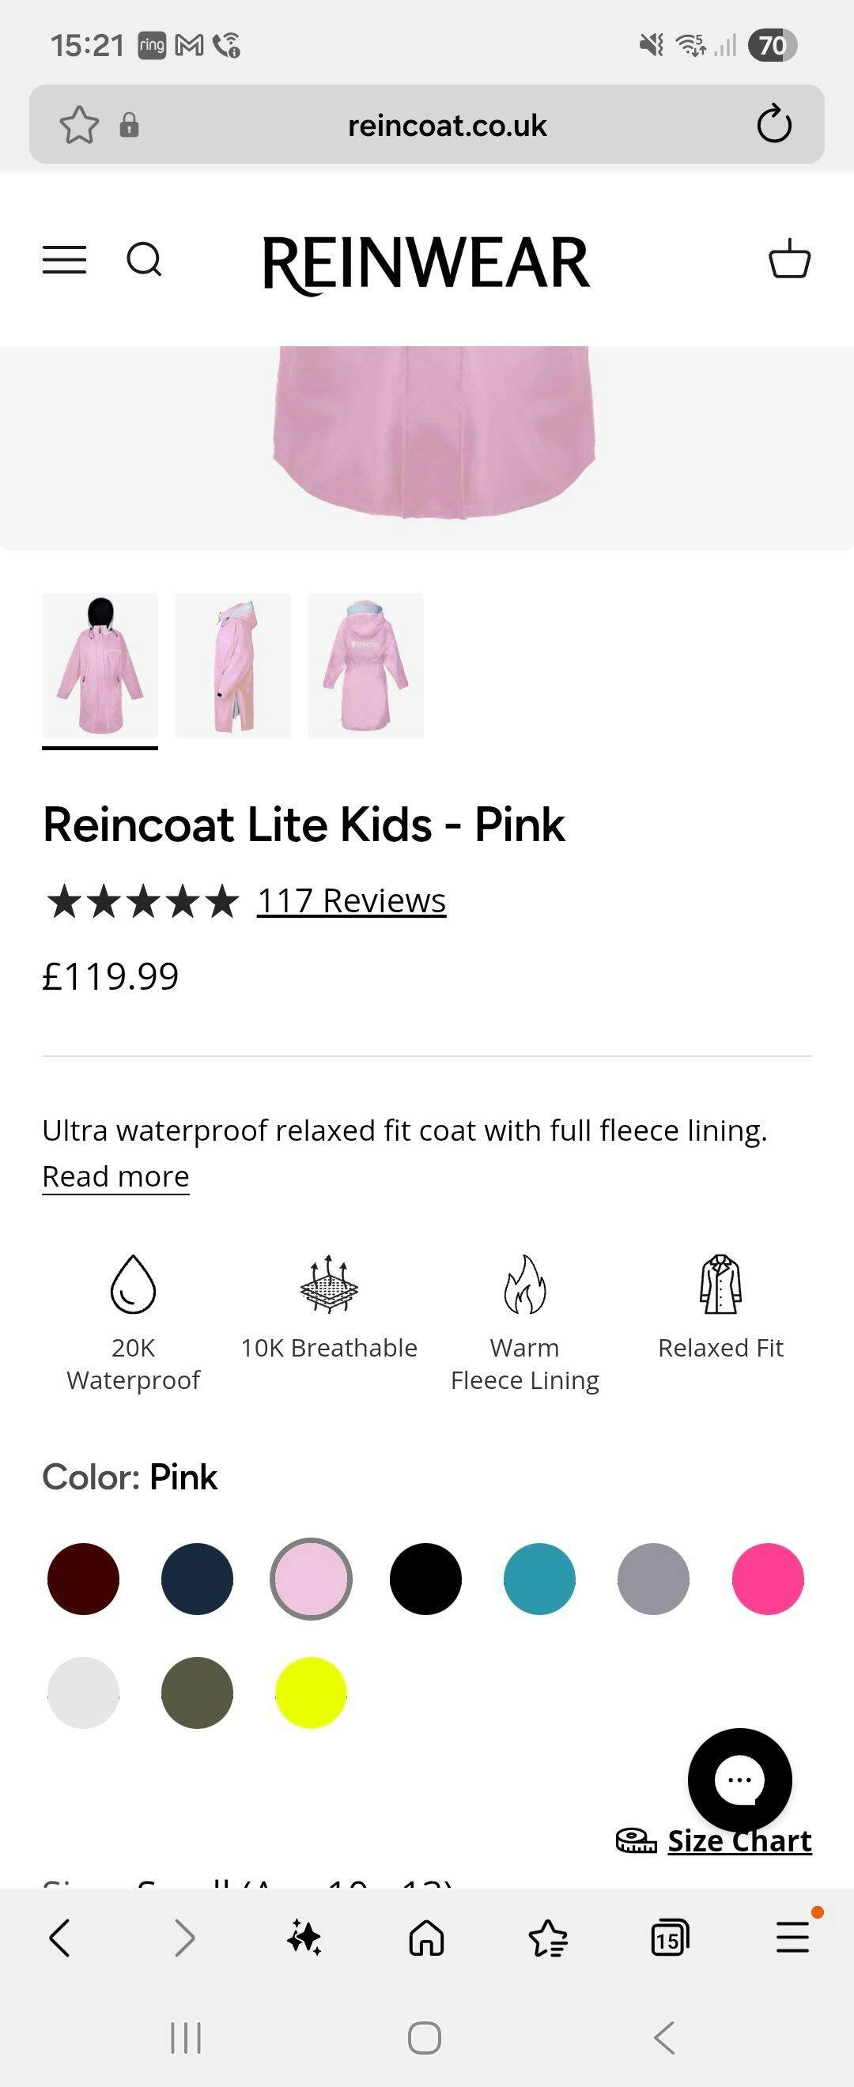Choose the teal color option

[539, 1579]
